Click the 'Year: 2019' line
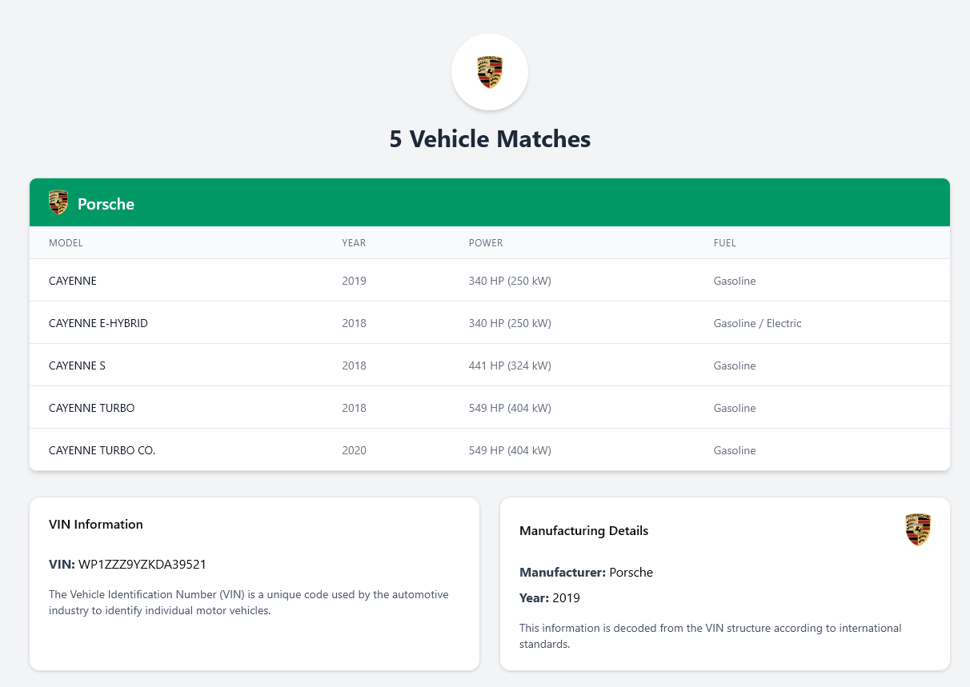This screenshot has height=687, width=970. pyautogui.click(x=550, y=598)
